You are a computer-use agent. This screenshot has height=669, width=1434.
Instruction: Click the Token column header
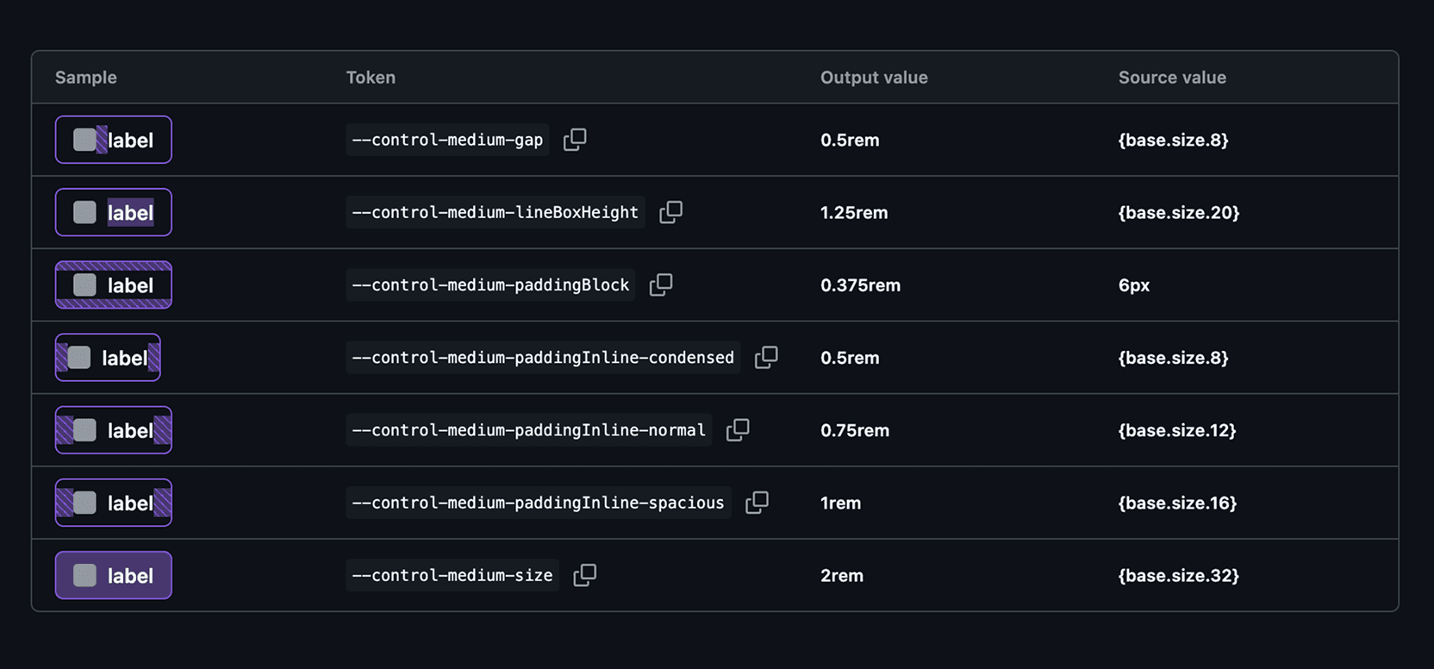click(x=371, y=78)
